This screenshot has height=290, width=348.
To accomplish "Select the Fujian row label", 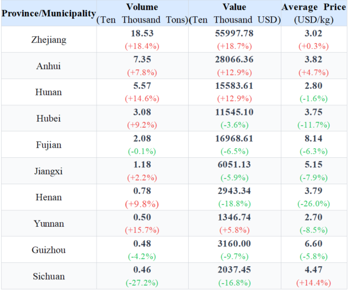I will tap(48, 145).
